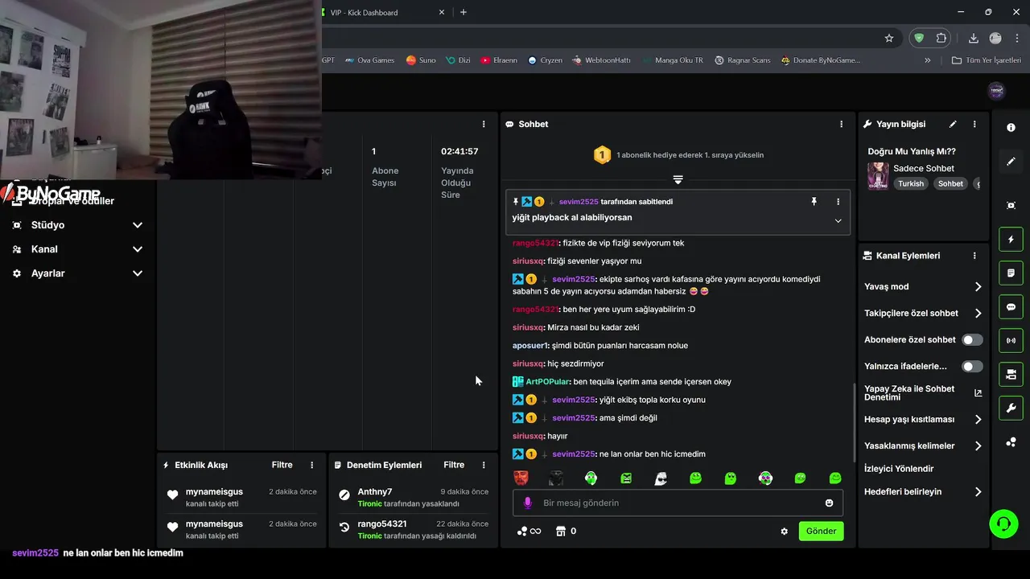This screenshot has width=1030, height=579.
Task: Open Kanal Eylemleri three-dot menu
Action: (x=974, y=256)
